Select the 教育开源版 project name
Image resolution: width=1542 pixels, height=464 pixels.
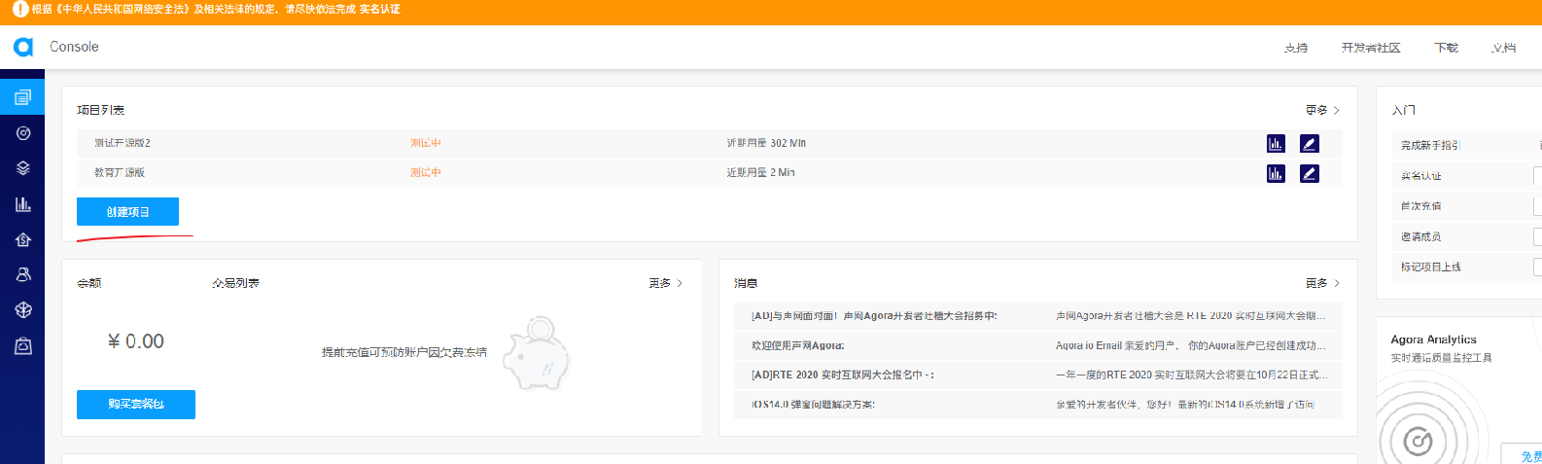[120, 172]
